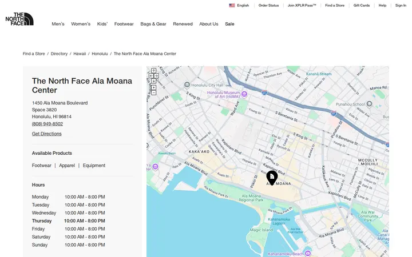Click the Kahanamoku Beach marker icon
The height and width of the screenshot is (257, 412).
pyautogui.click(x=308, y=254)
